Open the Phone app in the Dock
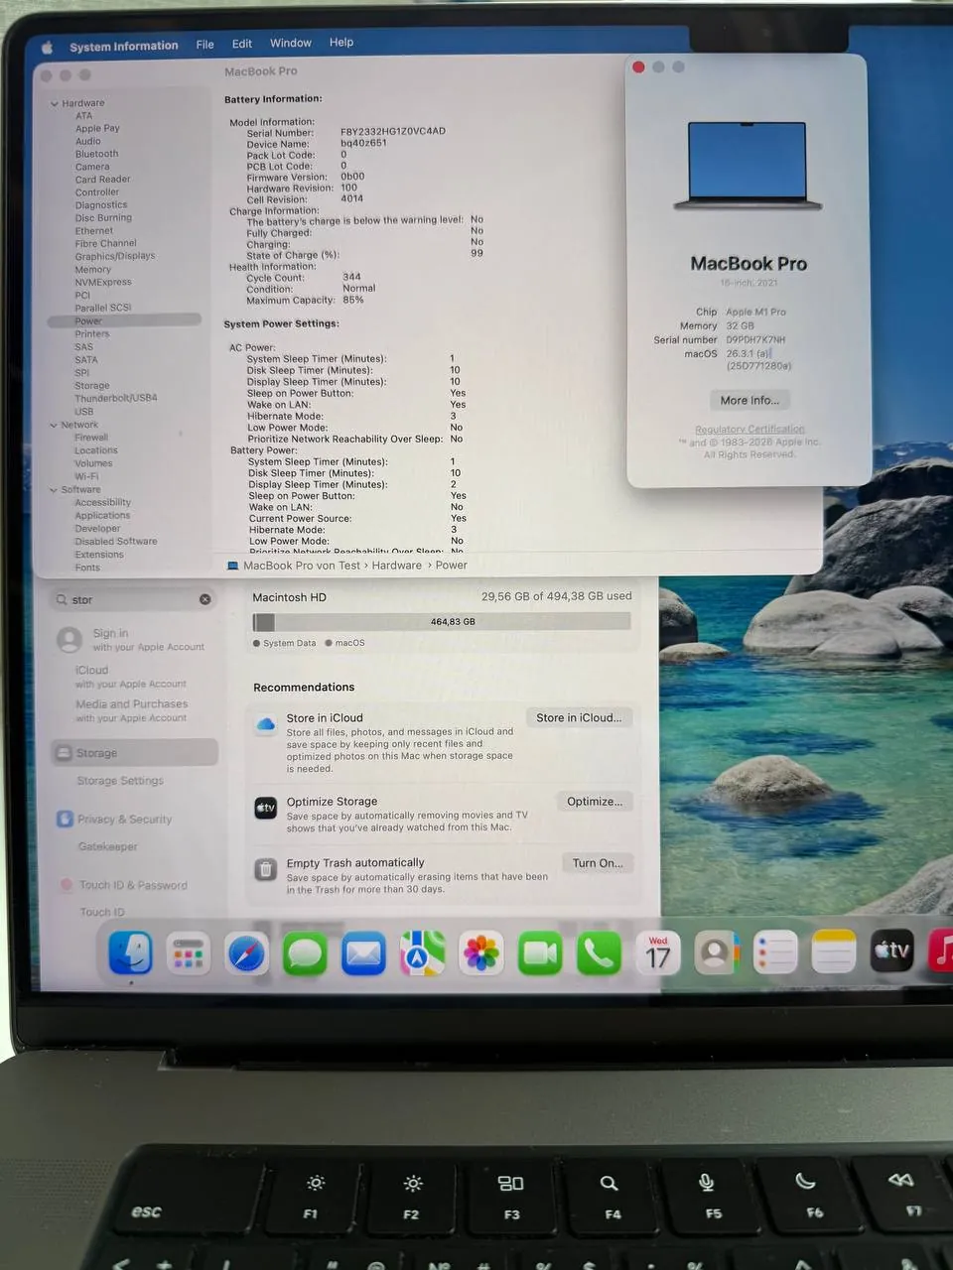This screenshot has width=953, height=1270. pos(599,953)
